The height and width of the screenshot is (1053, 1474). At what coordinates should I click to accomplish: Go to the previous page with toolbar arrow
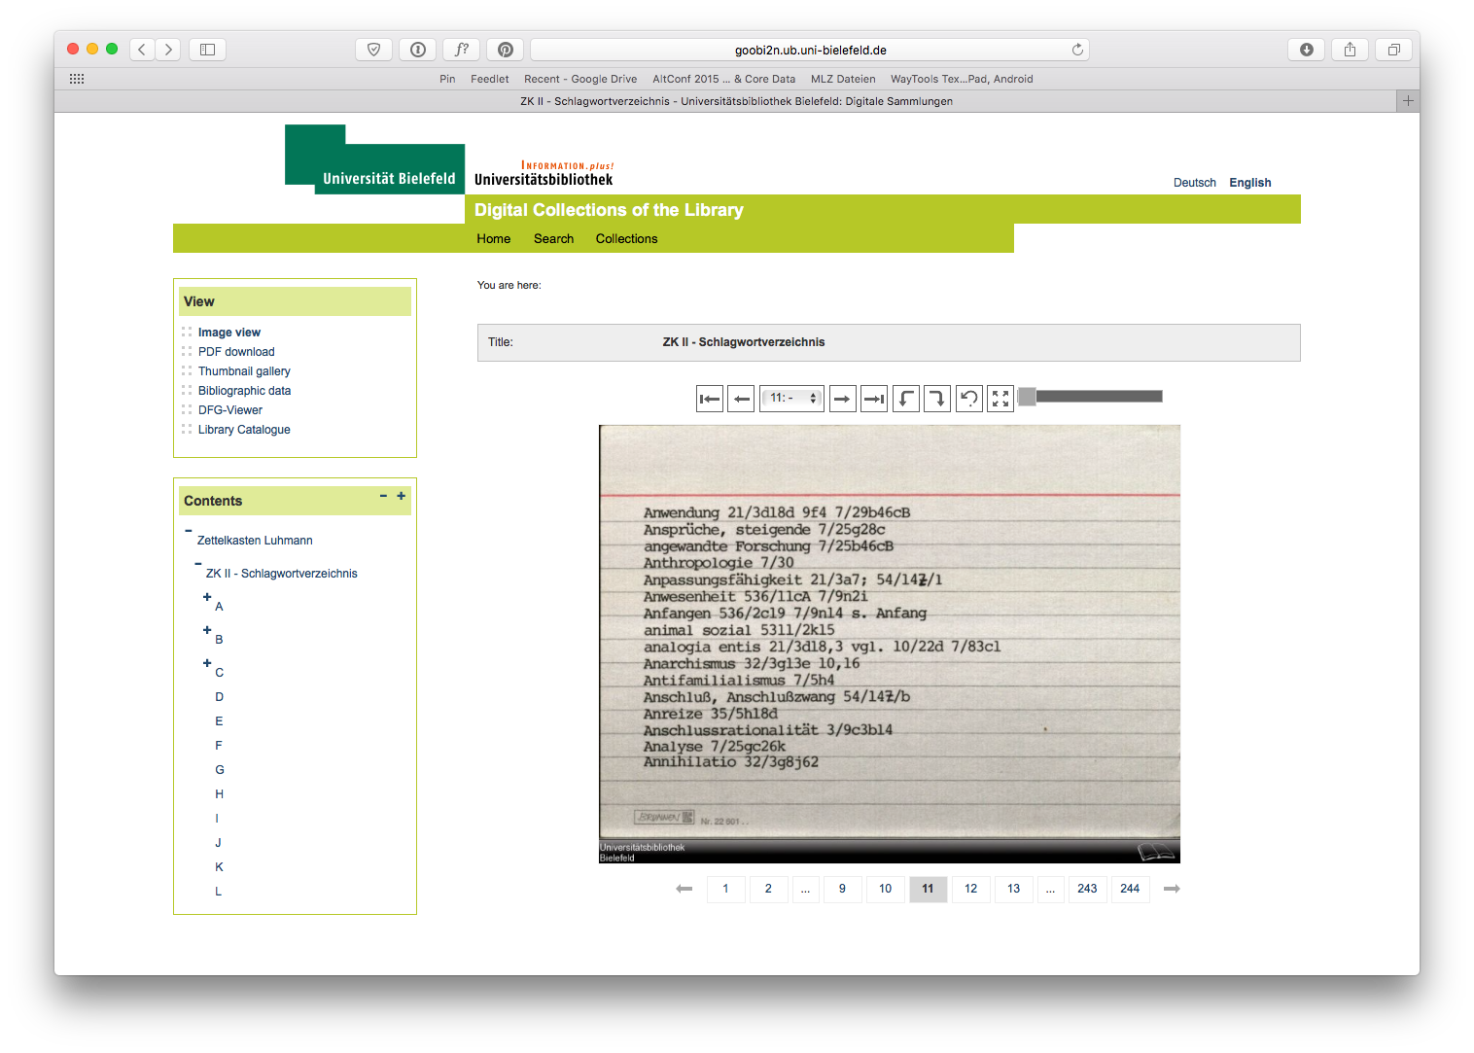click(x=741, y=399)
